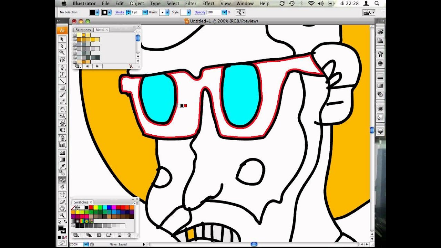Pick the cyan swatch in Swatches panel

pyautogui.click(x=104, y=208)
